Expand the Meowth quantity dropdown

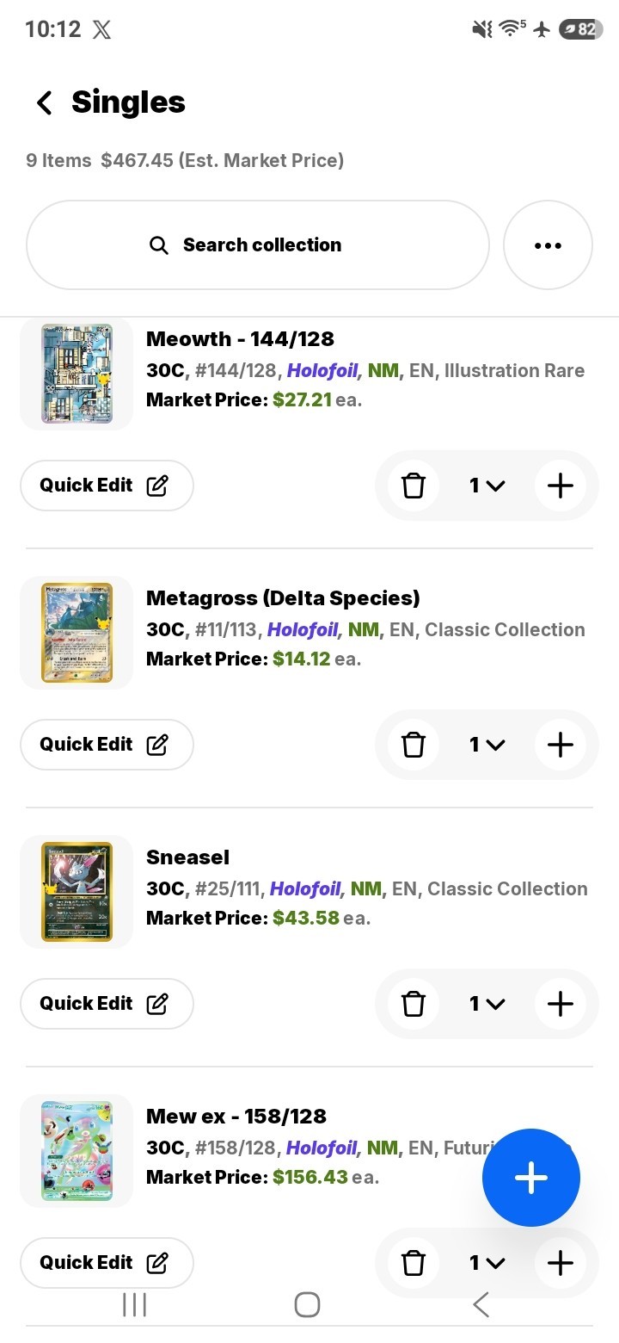[x=487, y=486]
